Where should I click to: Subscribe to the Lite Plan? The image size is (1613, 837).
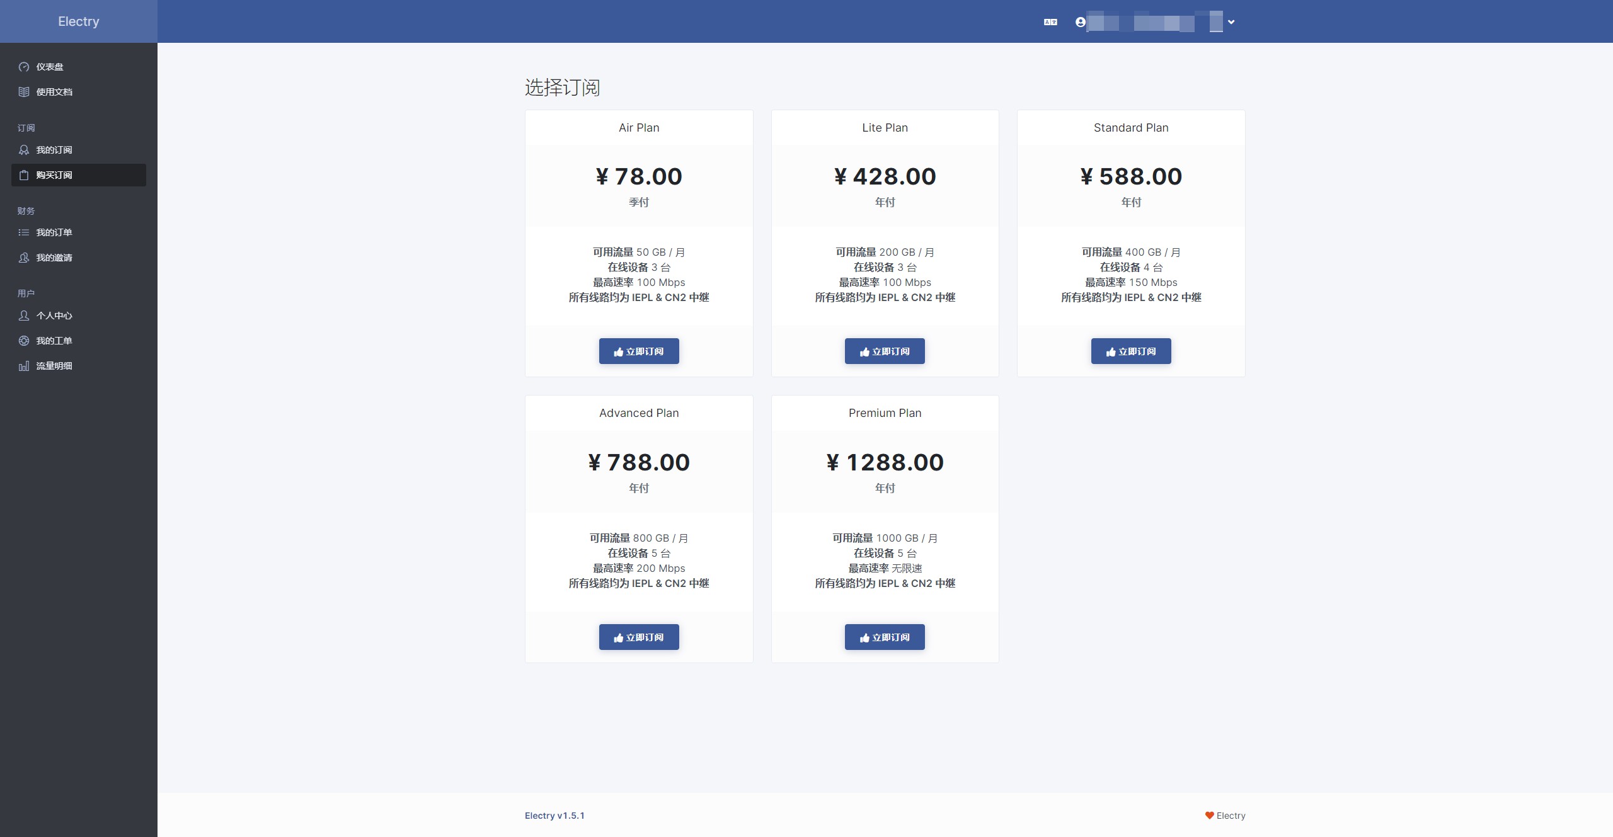(x=885, y=351)
